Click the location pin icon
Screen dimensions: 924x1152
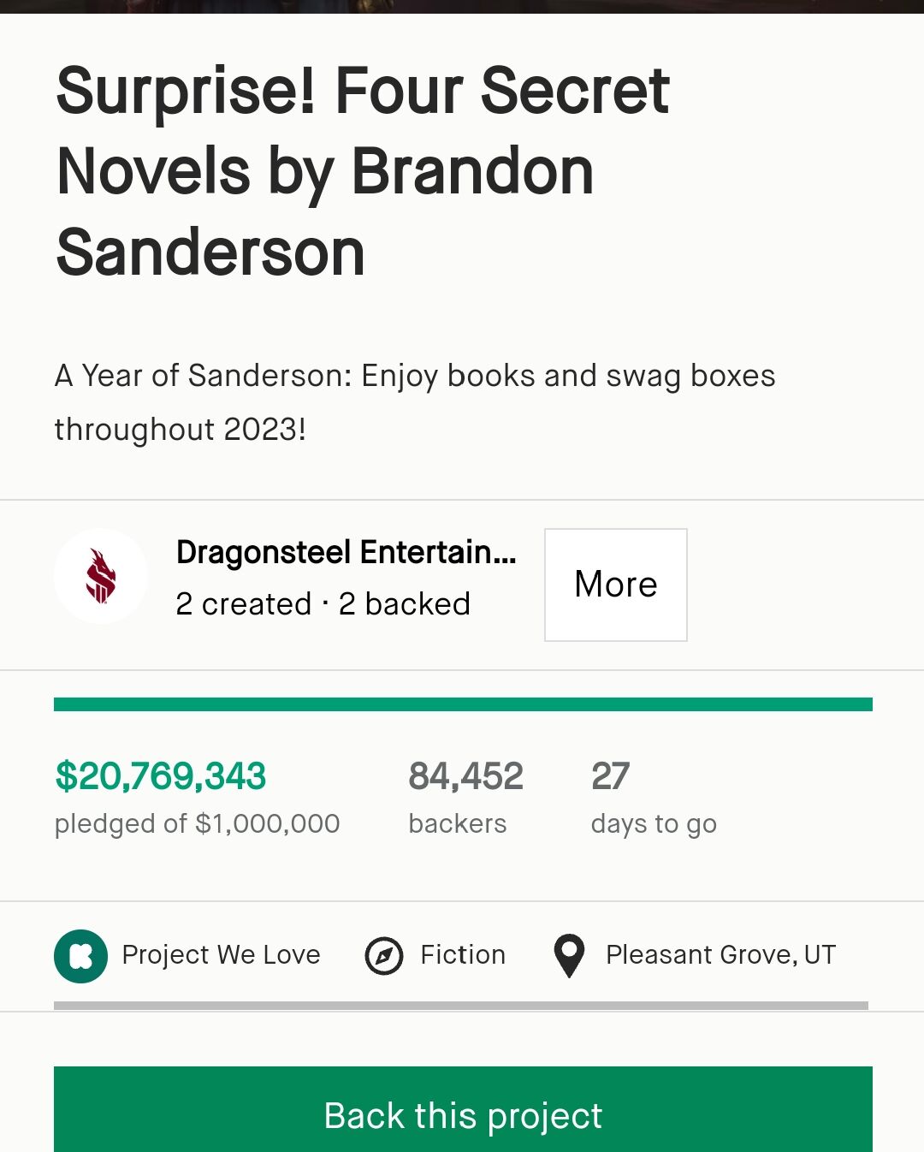[569, 955]
